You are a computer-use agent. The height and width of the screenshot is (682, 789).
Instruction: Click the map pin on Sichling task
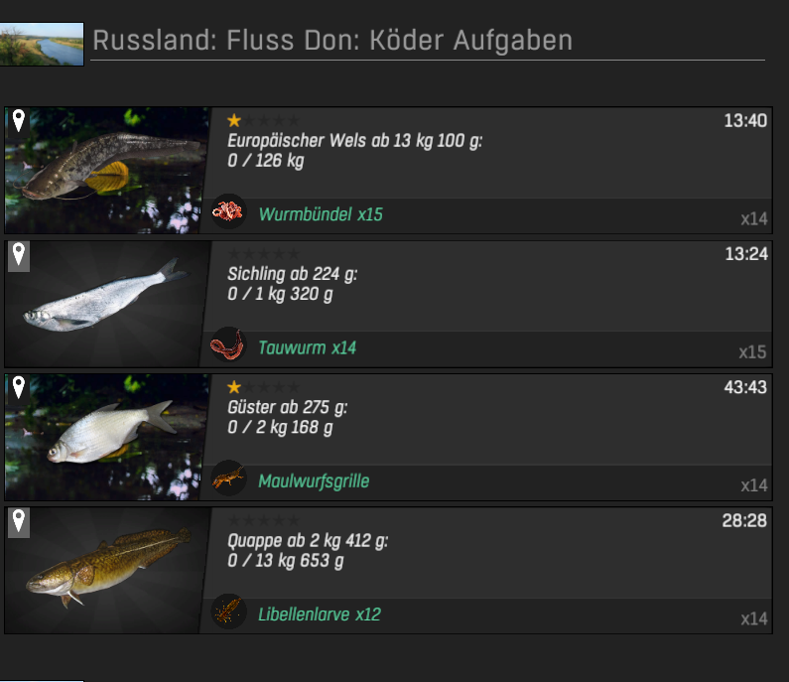(19, 255)
